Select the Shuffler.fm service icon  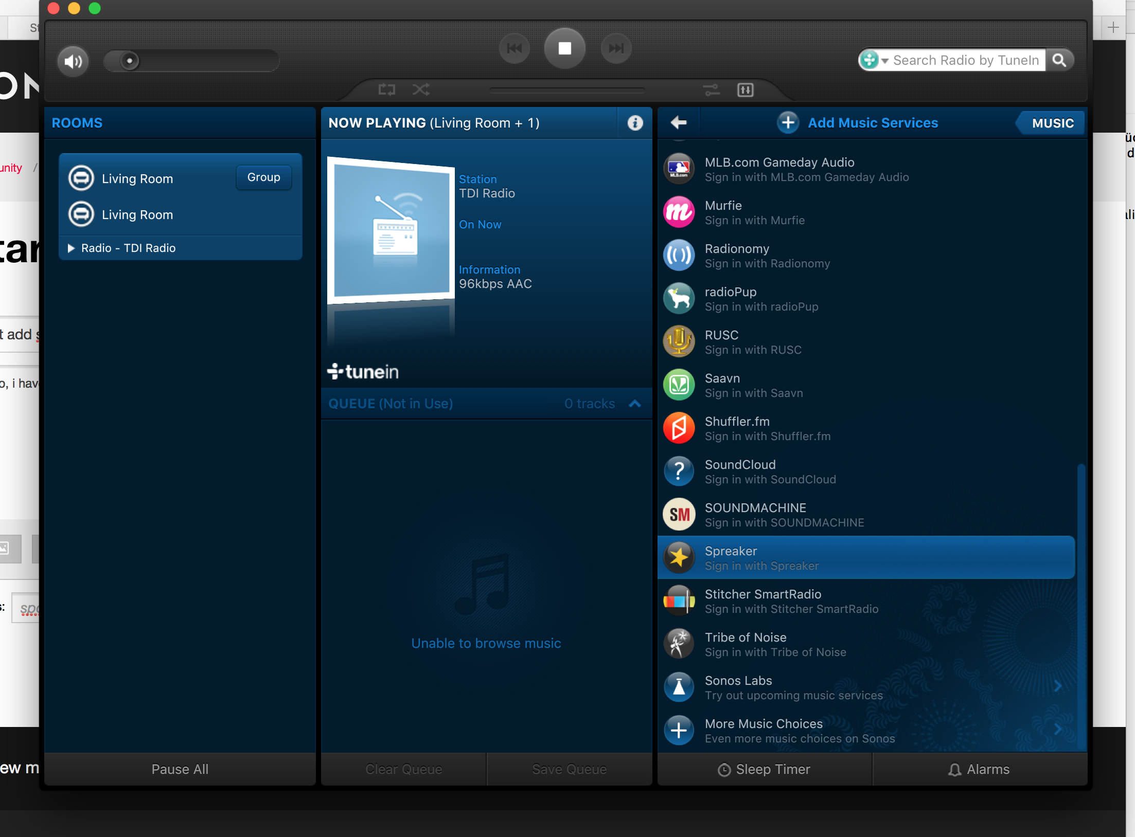679,428
